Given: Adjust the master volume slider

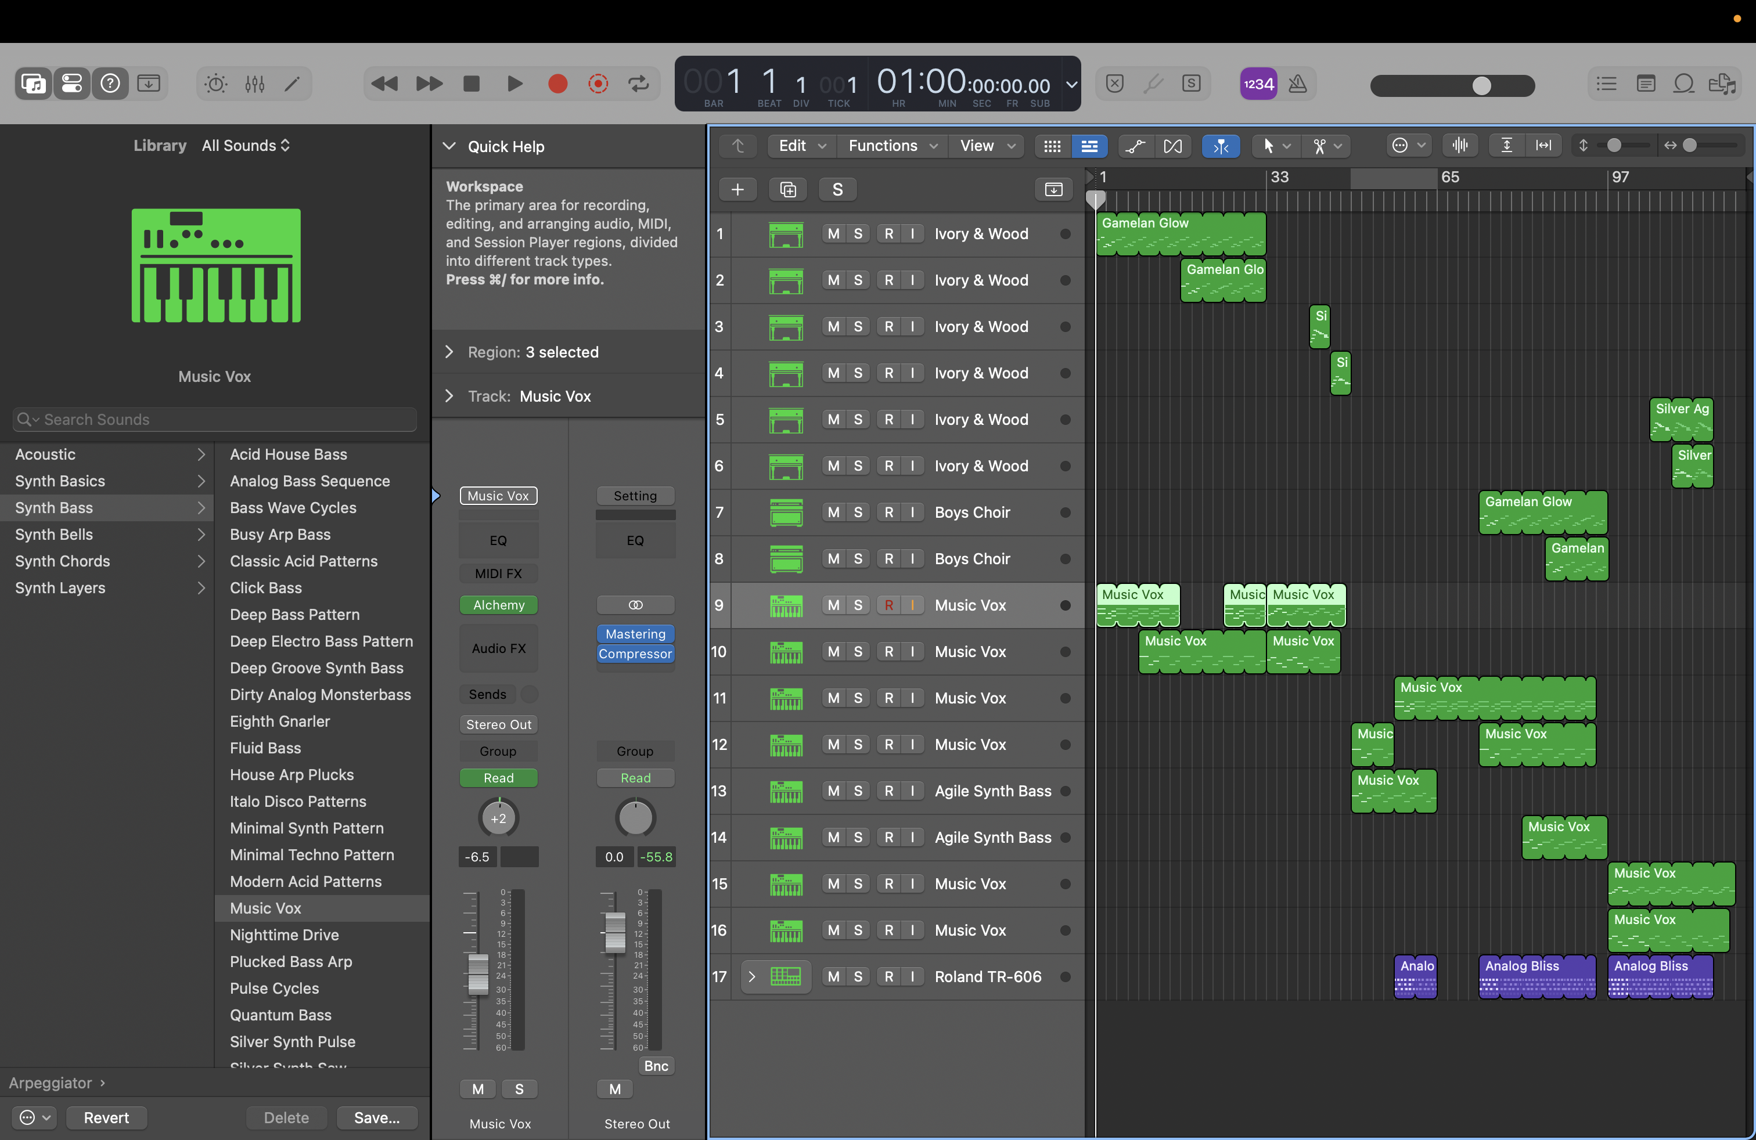Looking at the screenshot, I should point(1481,85).
